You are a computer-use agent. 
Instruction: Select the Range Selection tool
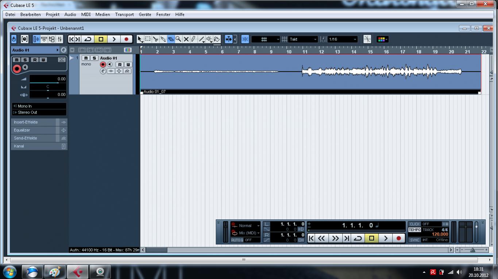click(148, 39)
